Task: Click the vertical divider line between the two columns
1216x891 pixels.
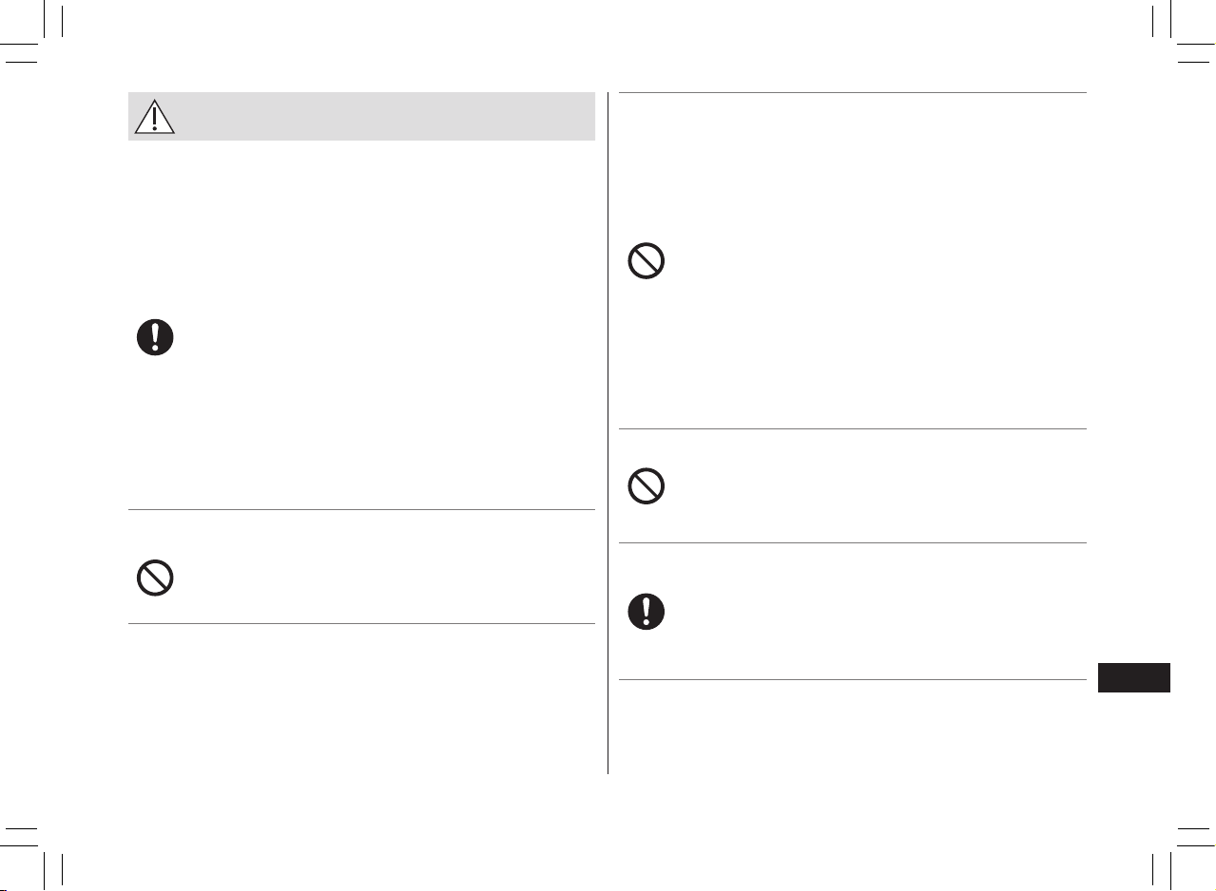Action: point(608,433)
